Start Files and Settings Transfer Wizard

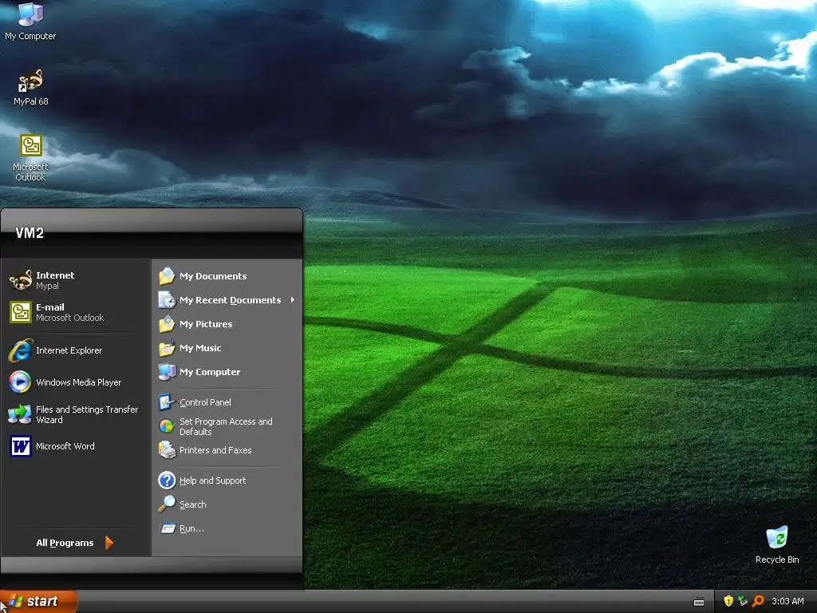click(x=76, y=414)
